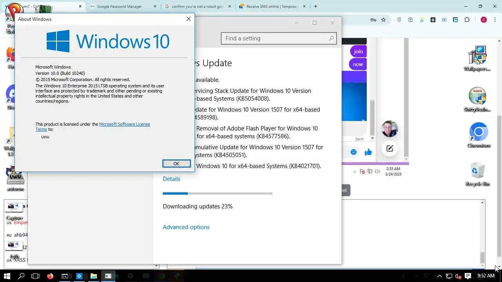Click the 9:52 AM taskbar clock
The height and width of the screenshot is (282, 502).
coord(486,276)
